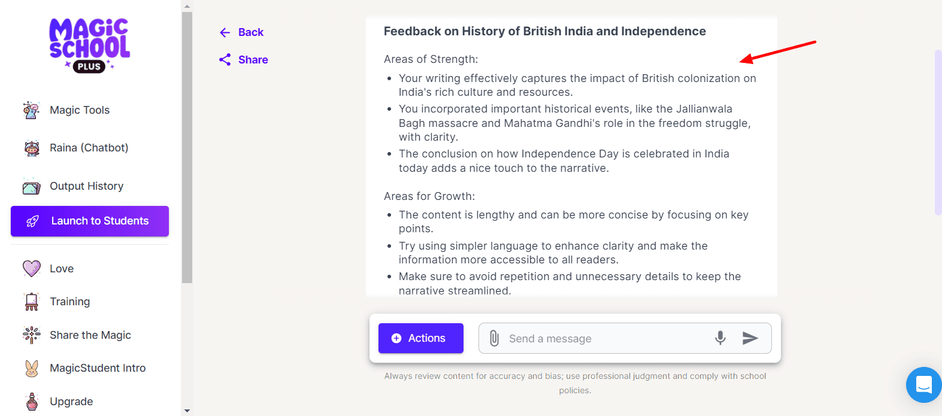942x416 pixels.
Task: Share this feedback output
Action: 244,60
